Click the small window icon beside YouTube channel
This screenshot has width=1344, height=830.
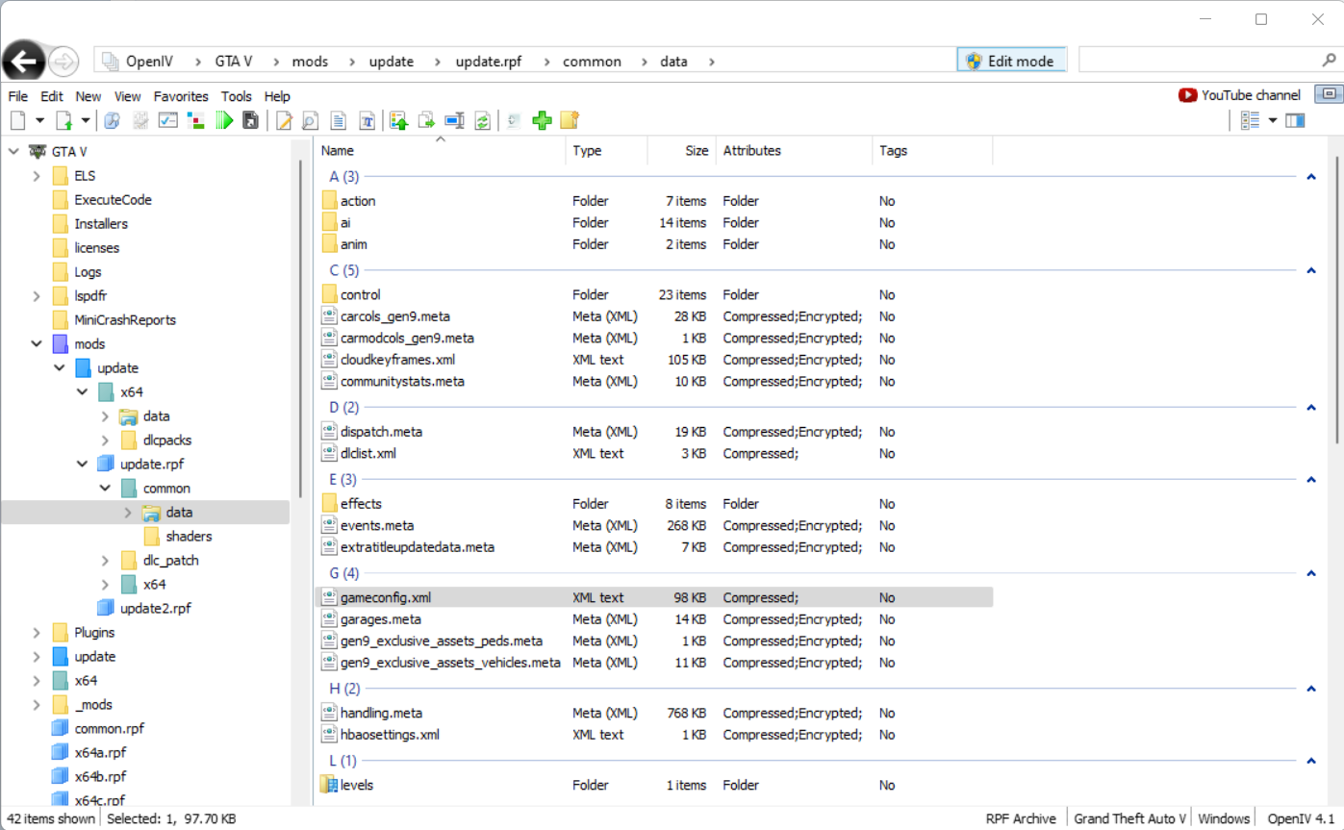tap(1329, 94)
